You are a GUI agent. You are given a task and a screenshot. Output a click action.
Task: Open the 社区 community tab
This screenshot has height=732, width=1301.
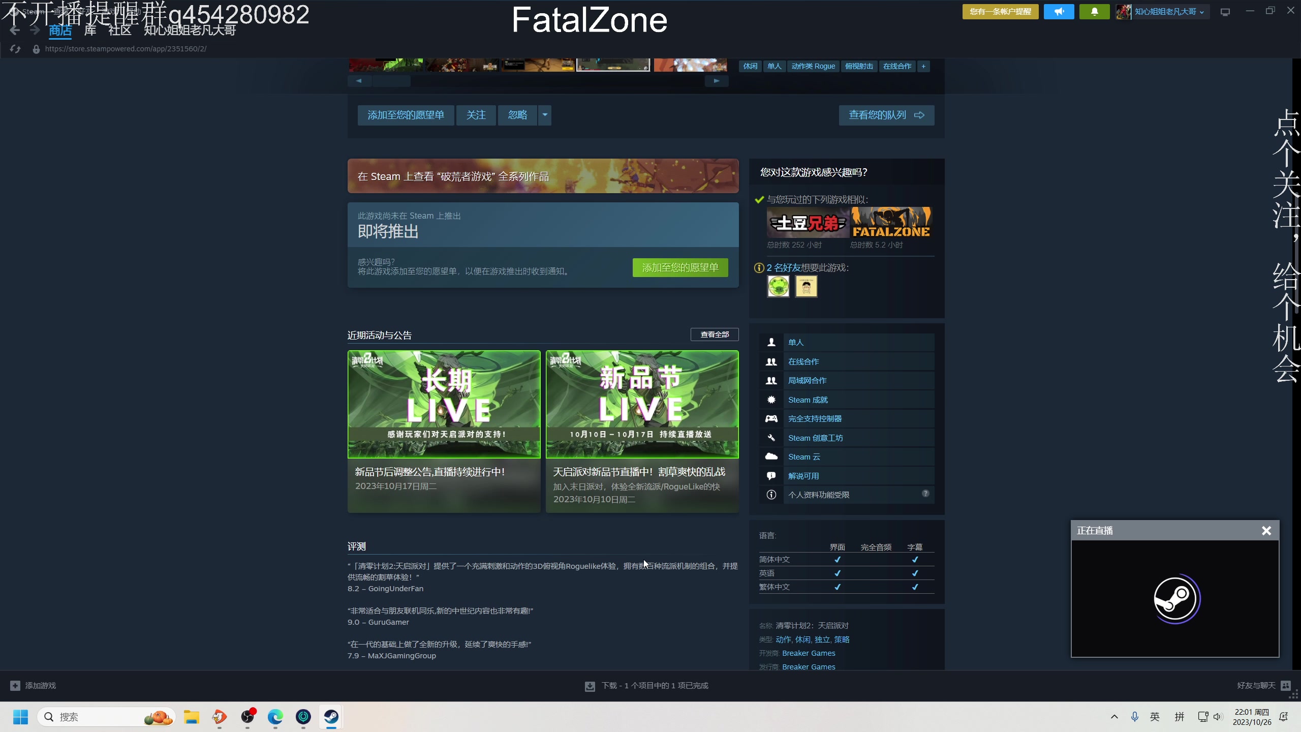pos(120,30)
